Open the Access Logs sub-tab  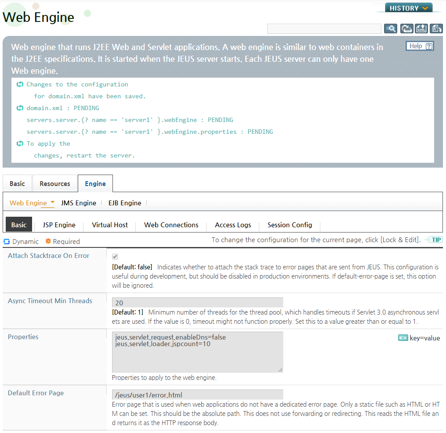[x=233, y=225]
